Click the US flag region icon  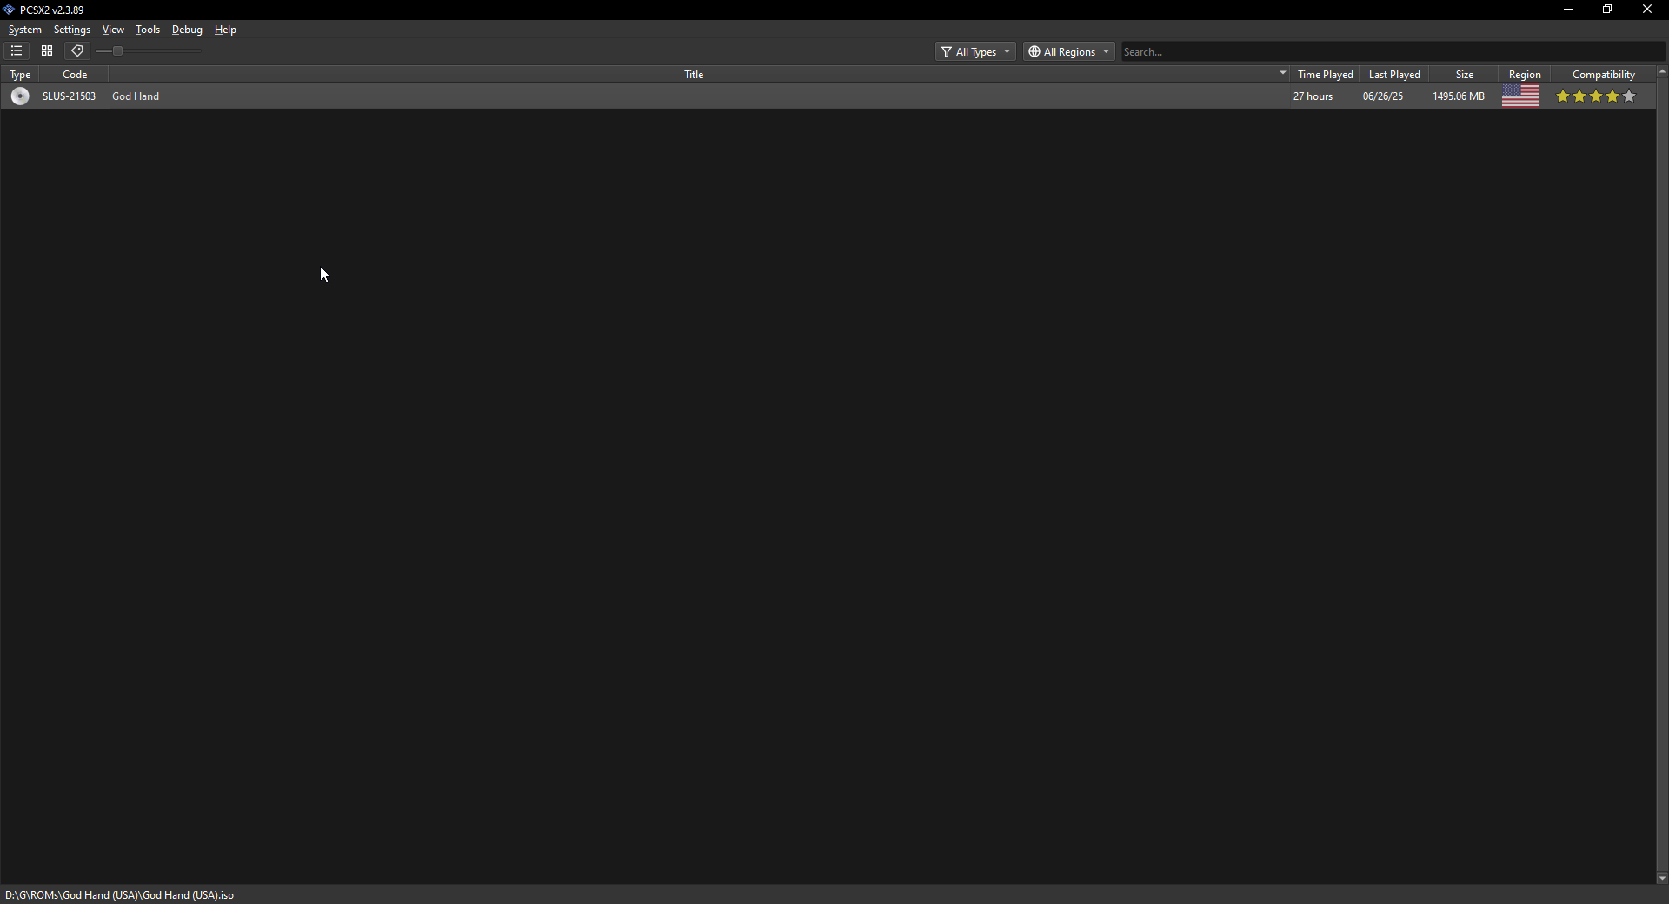point(1520,96)
